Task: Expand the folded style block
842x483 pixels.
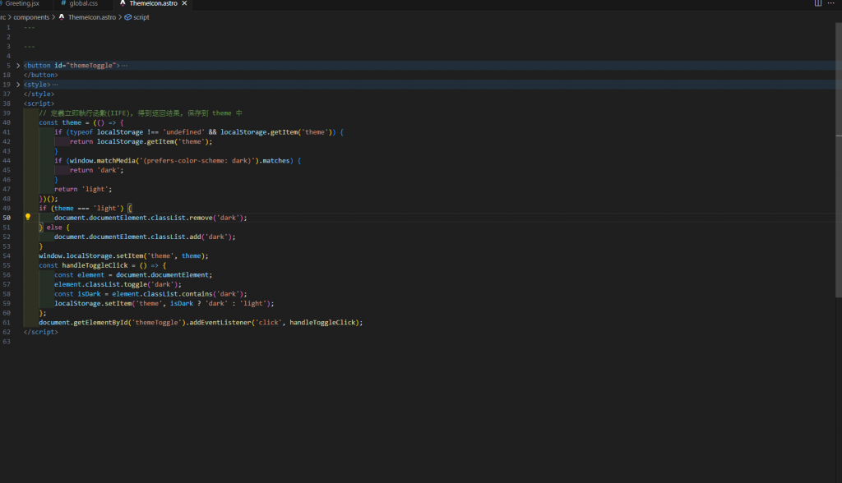Action: 18,85
